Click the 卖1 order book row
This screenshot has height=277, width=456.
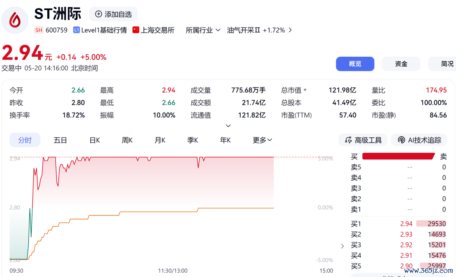pyautogui.click(x=399, y=209)
